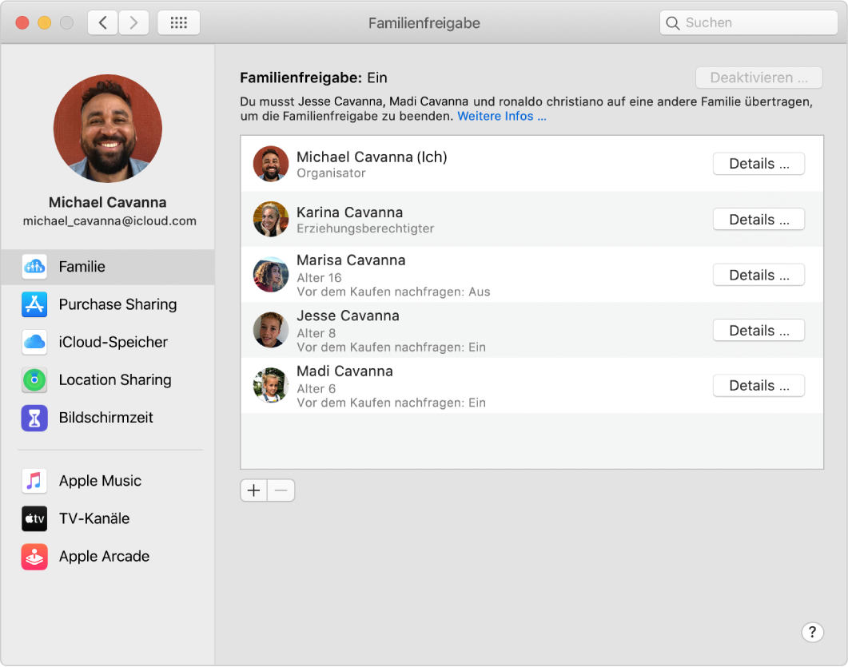Open Location Sharing section
848x667 pixels.
pos(108,380)
